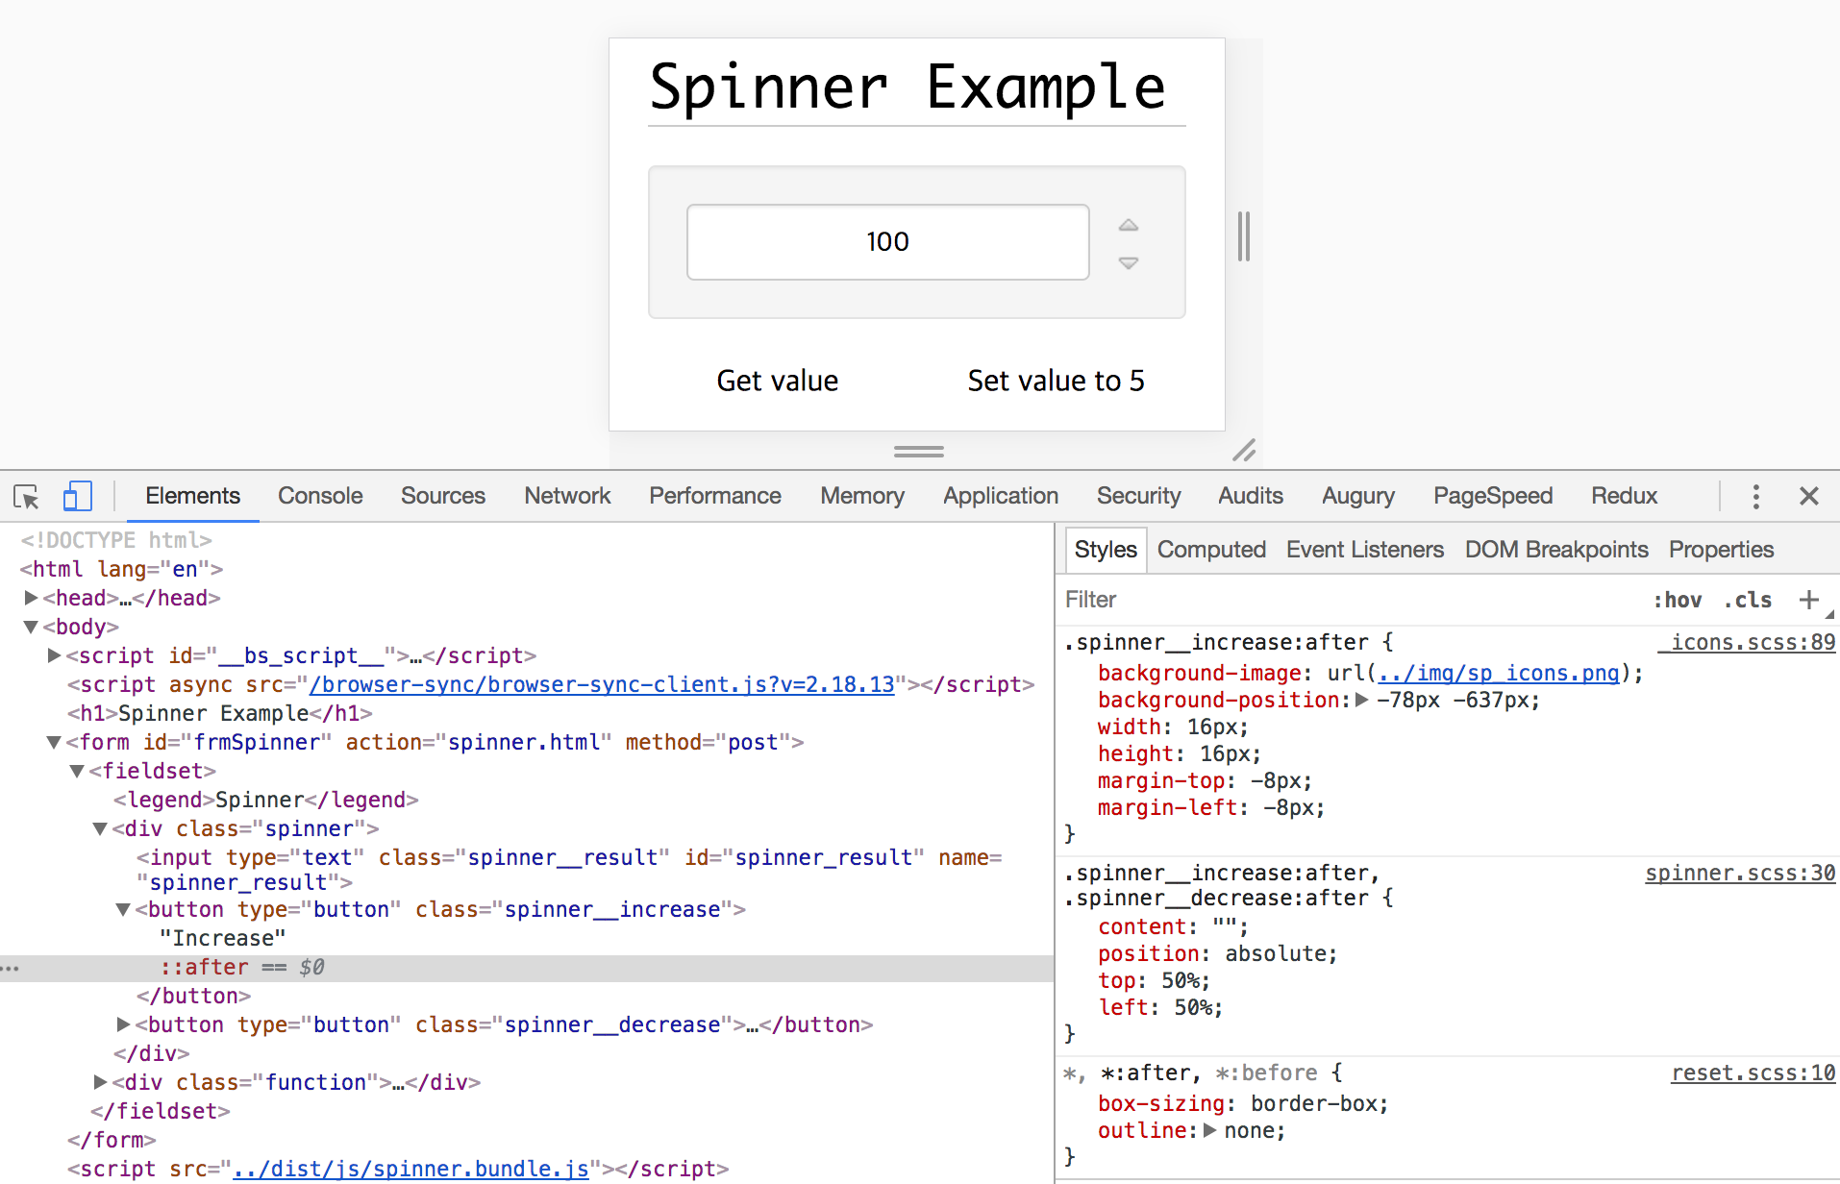Expand the div class function node
Image resolution: width=1840 pixels, height=1184 pixels.
tap(100, 1082)
